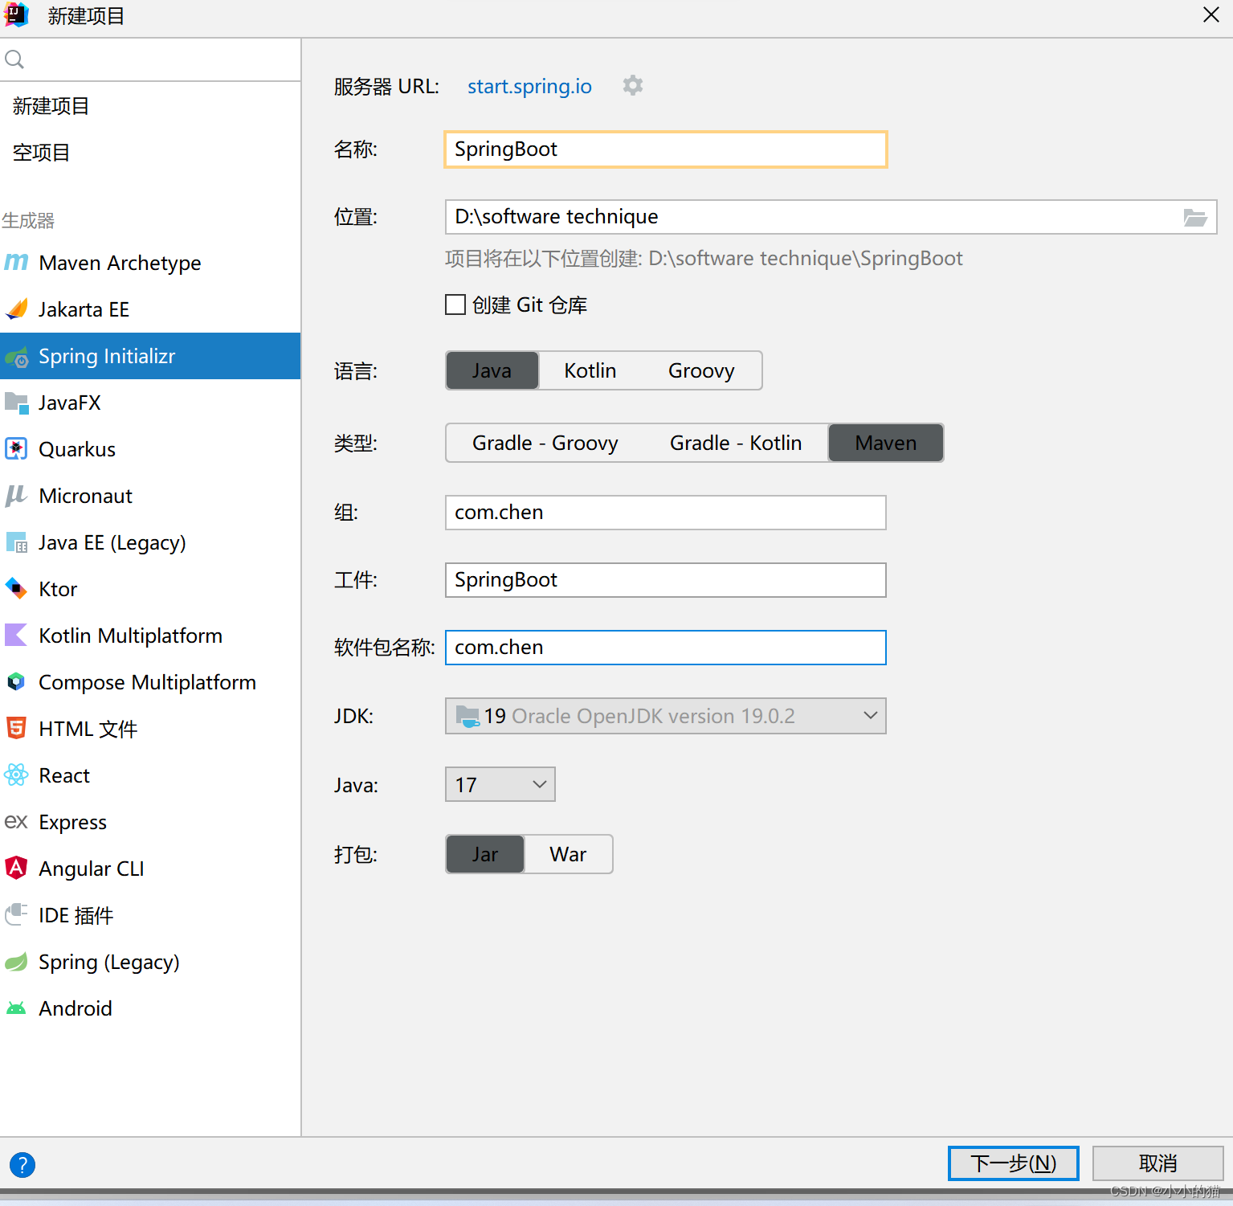1233x1206 pixels.
Task: Open the 空项目 section
Action: (x=41, y=153)
